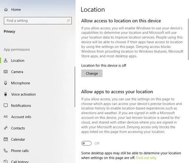
Task: Click the Change button for device location
Action: pos(92,73)
